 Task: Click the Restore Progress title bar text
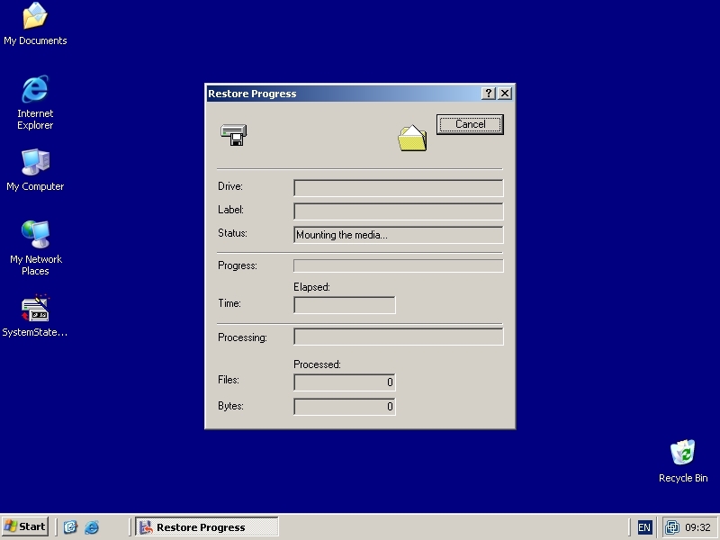pos(252,94)
